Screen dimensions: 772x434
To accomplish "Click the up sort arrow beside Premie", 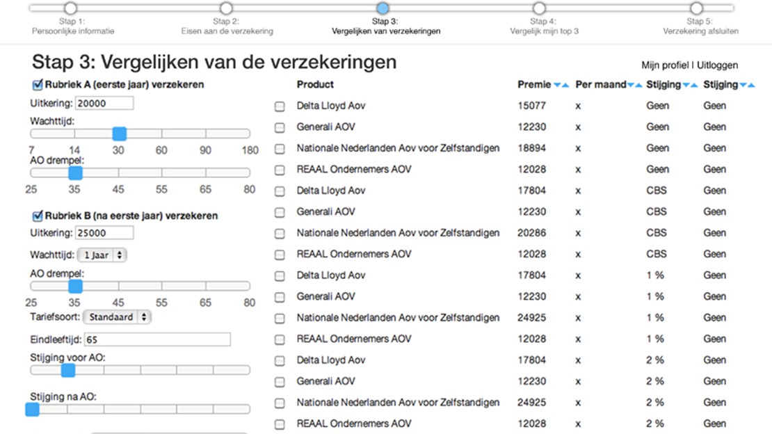I will 565,86.
